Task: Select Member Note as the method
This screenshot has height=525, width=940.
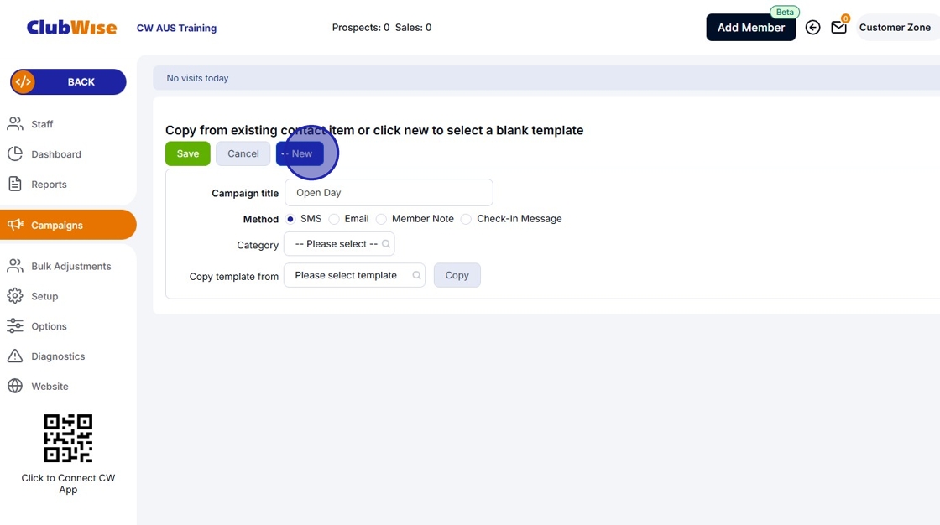Action: pyautogui.click(x=381, y=219)
